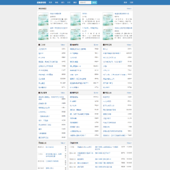
Task: Click More in the latest updates panel
Action: 129,143
